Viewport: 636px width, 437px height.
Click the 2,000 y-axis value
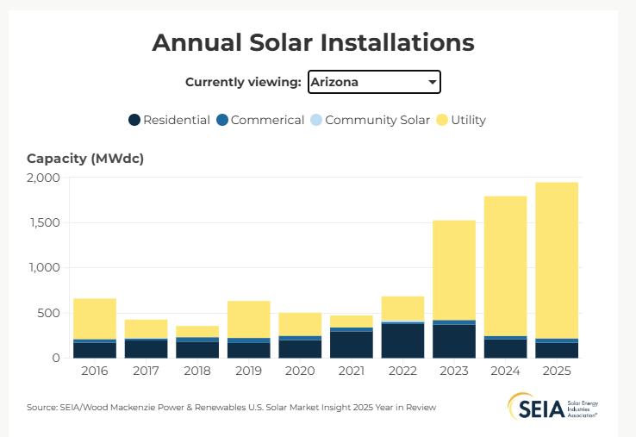point(43,178)
